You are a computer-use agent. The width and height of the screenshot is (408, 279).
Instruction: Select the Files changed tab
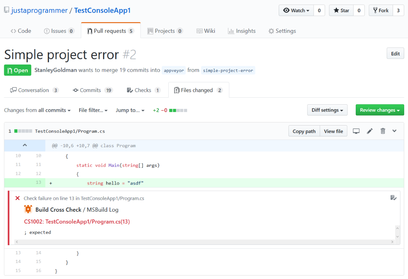199,90
